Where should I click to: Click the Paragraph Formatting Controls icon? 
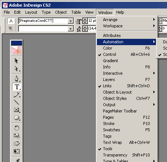point(11,28)
